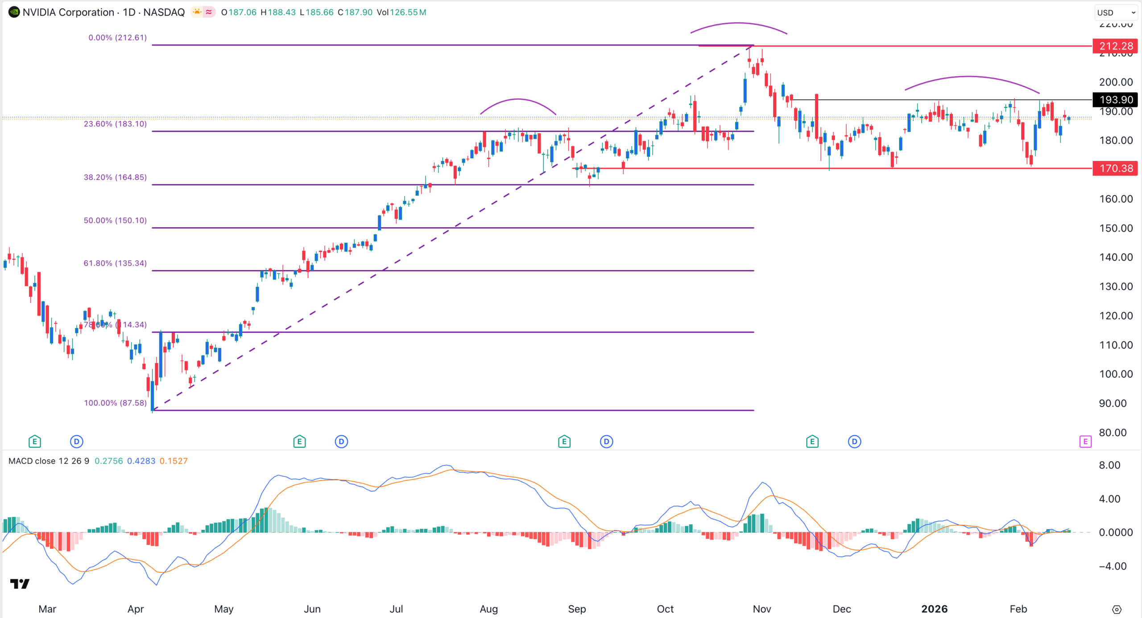1142x618 pixels.
Task: Click the 50.00% (150.10) Fibonacci label
Action: coord(116,221)
